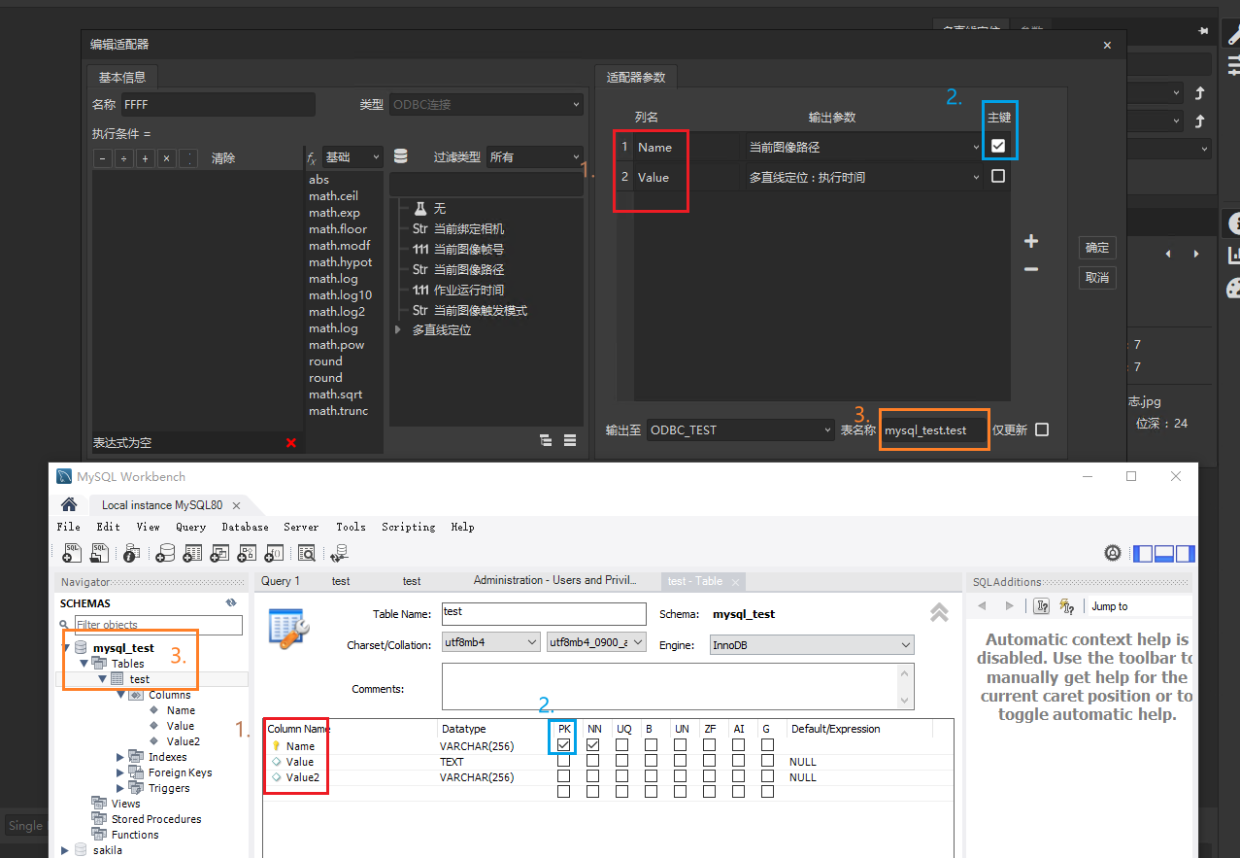Check UQ for the Name column
Viewport: 1240px width, 858px height.
tap(622, 745)
